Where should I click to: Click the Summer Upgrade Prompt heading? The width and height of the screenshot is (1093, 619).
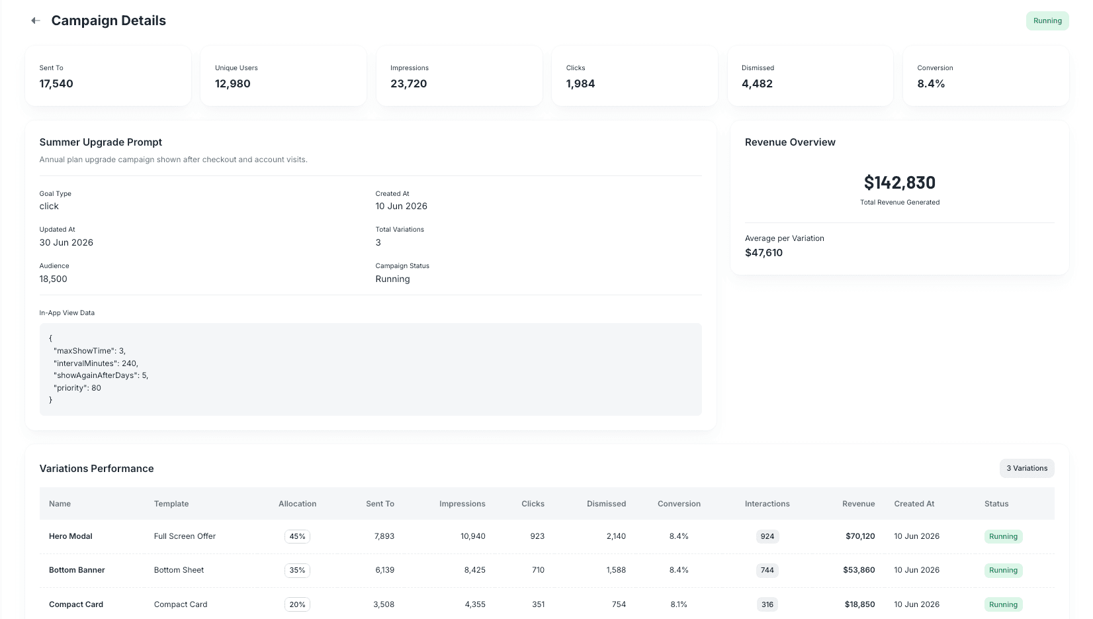pyautogui.click(x=101, y=142)
